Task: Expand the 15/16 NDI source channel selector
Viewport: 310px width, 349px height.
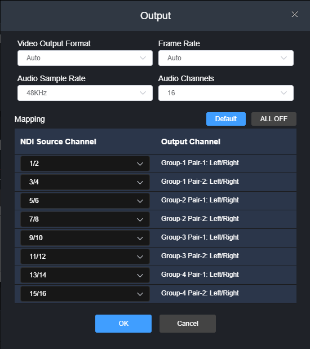Action: pyautogui.click(x=85, y=294)
